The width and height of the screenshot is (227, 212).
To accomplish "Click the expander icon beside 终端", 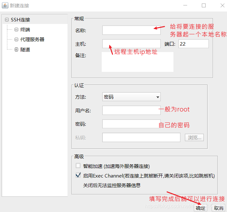I will coord(16,30).
